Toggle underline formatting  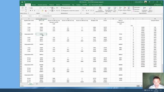(34, 11)
